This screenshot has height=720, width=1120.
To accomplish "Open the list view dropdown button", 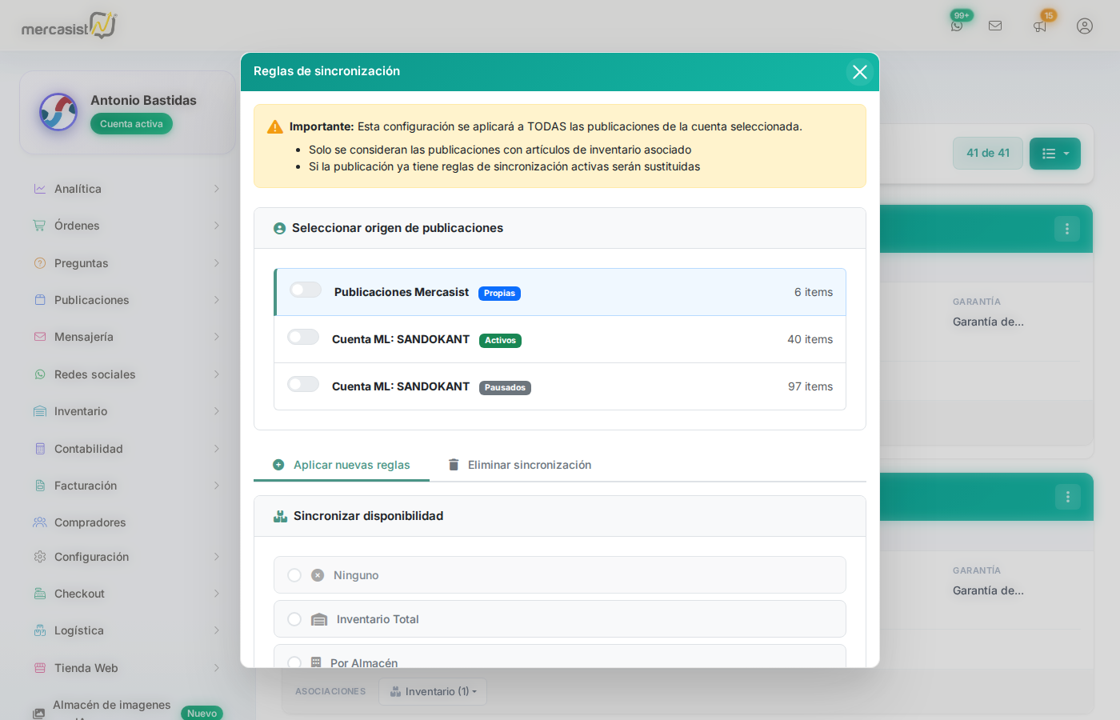I will pyautogui.click(x=1055, y=154).
